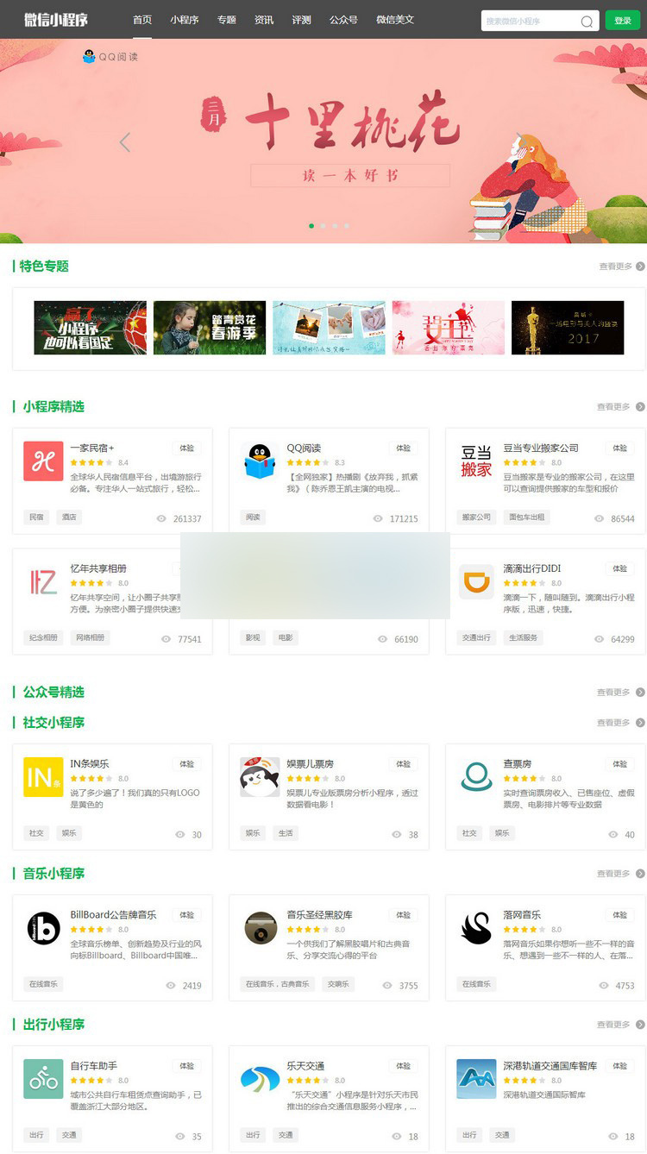Click the 民宿 tag on 一家民宿+

click(x=36, y=517)
